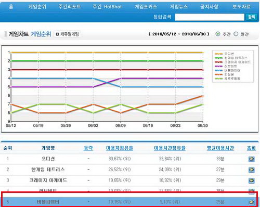Click the 버블파이터 game name in table
Image resolution: width=260 pixels, height=207 pixels.
pos(48,202)
